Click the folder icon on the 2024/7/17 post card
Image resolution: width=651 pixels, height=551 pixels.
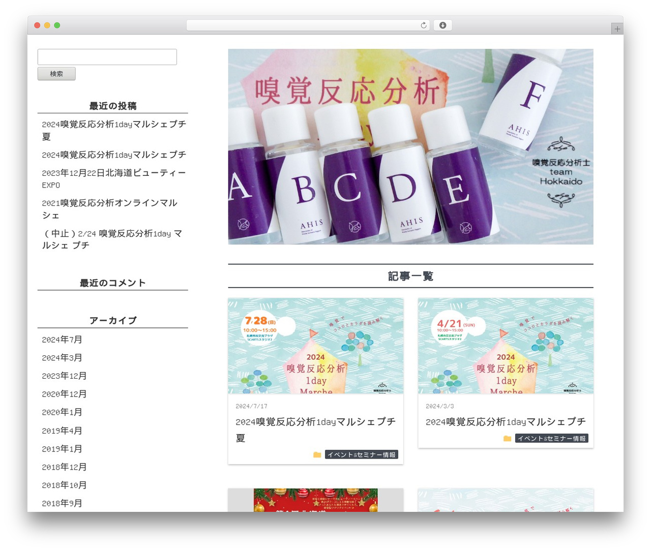point(317,455)
